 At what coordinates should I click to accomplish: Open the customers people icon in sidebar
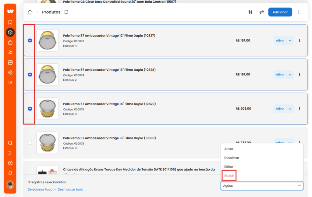click(x=10, y=52)
